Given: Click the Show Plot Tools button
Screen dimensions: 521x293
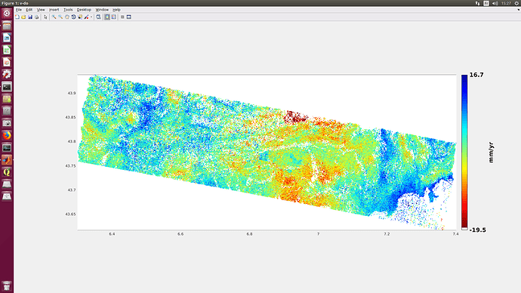Looking at the screenshot, I should point(129,17).
